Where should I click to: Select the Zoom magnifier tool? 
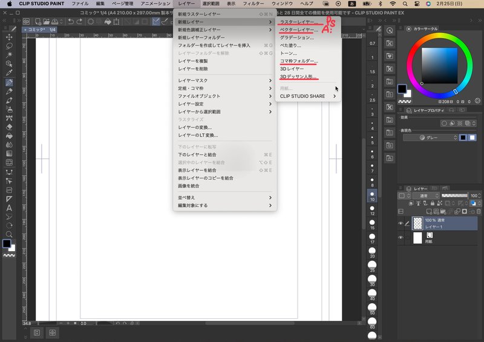click(9, 234)
